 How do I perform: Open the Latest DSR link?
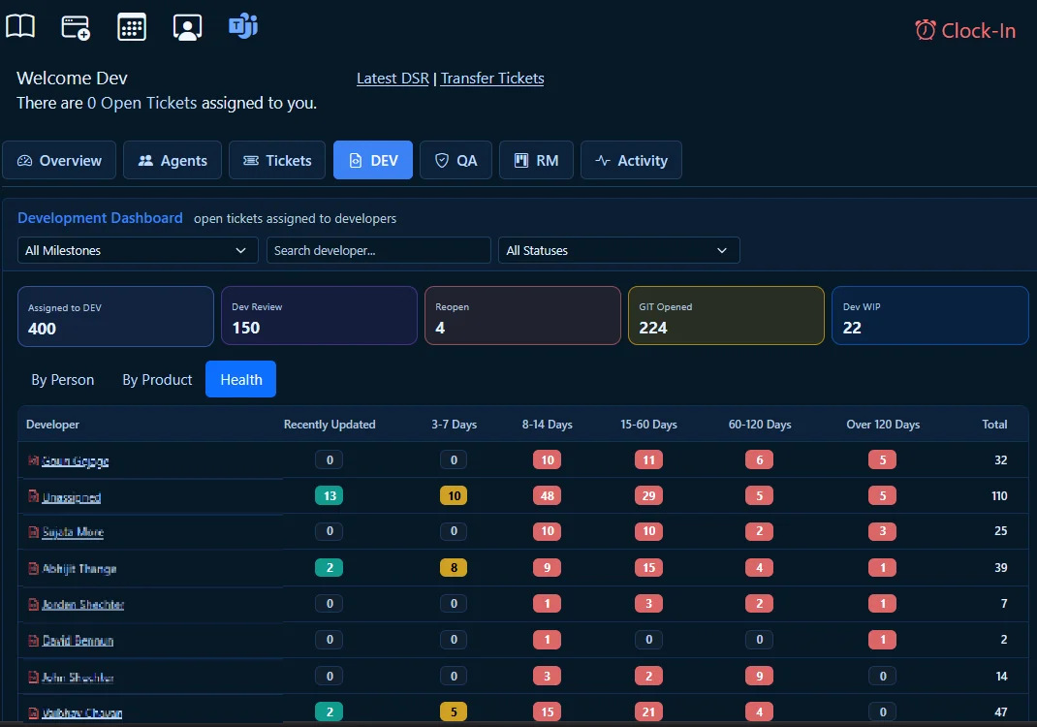coord(393,79)
